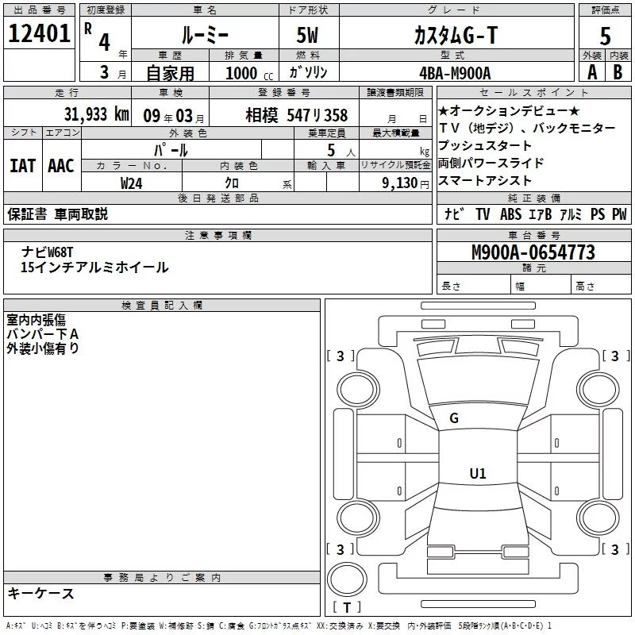
Task: Select the 注意事項欄 section header
Action: click(217, 235)
